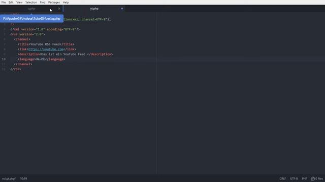This screenshot has height=182, width=325.
Task: Open the Packages menu
Action: pyautogui.click(x=54, y=2)
